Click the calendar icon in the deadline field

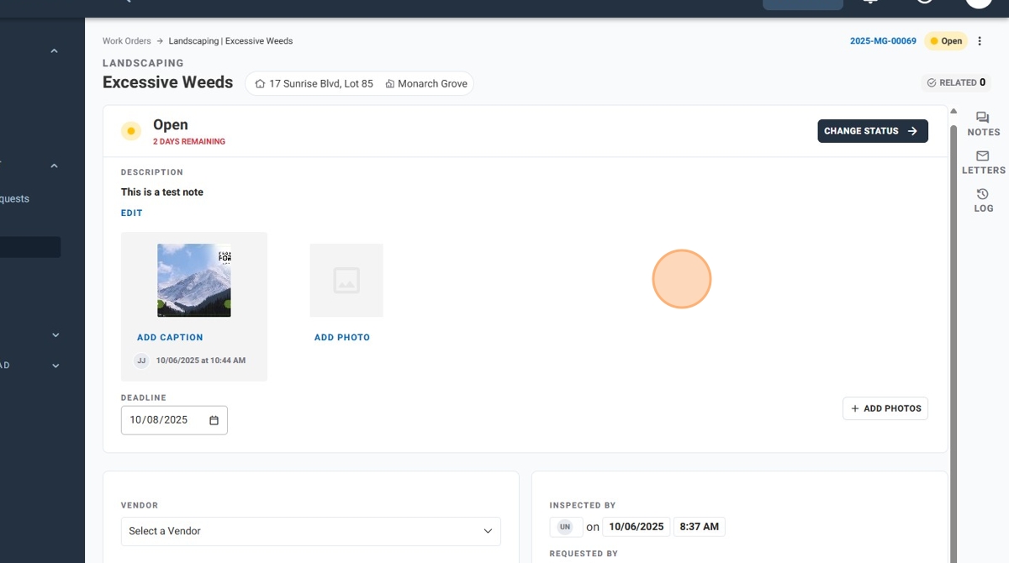[x=214, y=420]
